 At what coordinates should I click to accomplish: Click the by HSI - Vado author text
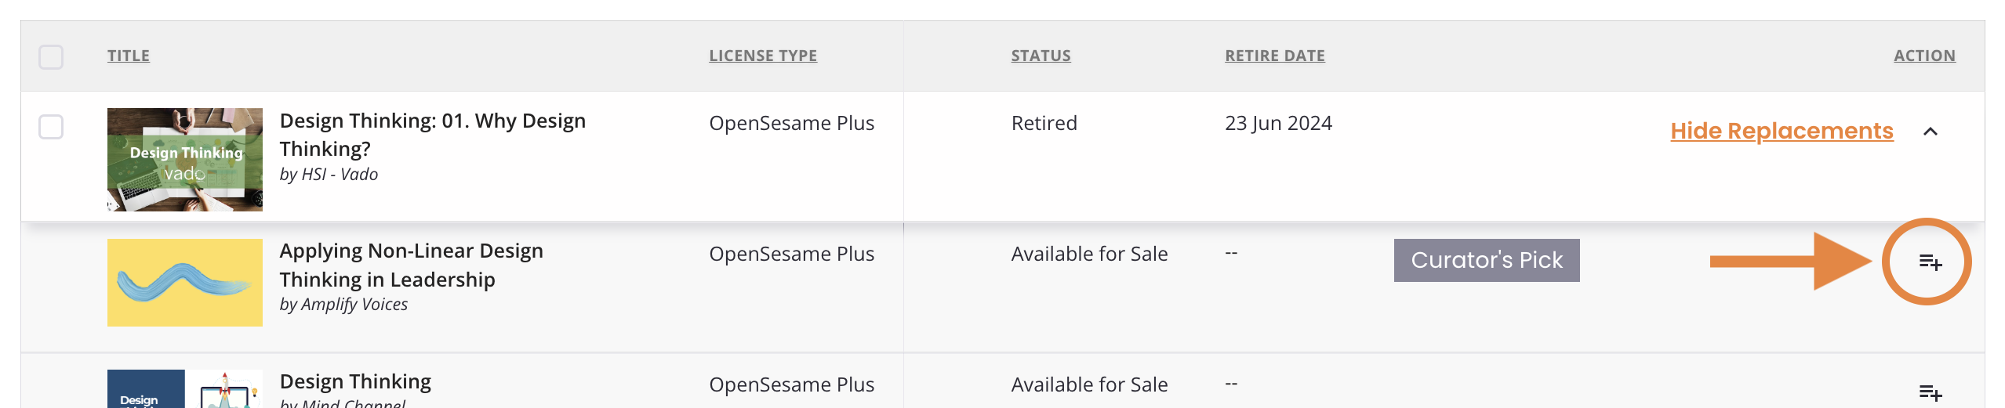(x=329, y=175)
